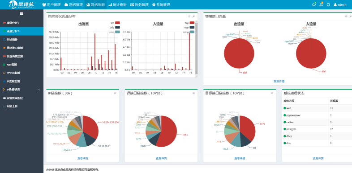The height and width of the screenshot is (173, 352).
Task: Click 查看详情 under 源端口链接数
Action: pos(161,158)
